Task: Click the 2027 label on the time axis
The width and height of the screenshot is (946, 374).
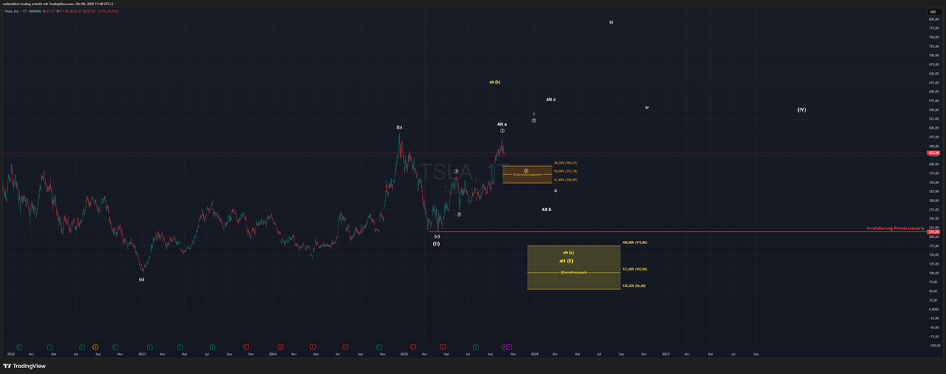Action: [x=665, y=354]
